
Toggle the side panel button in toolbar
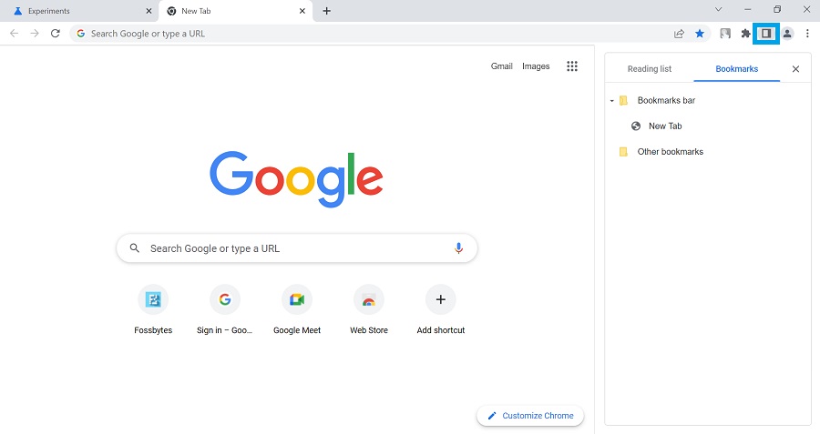[766, 34]
